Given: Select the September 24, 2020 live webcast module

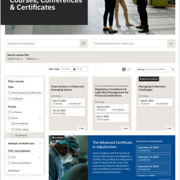Looking at the screenshot, I should pos(153,149).
